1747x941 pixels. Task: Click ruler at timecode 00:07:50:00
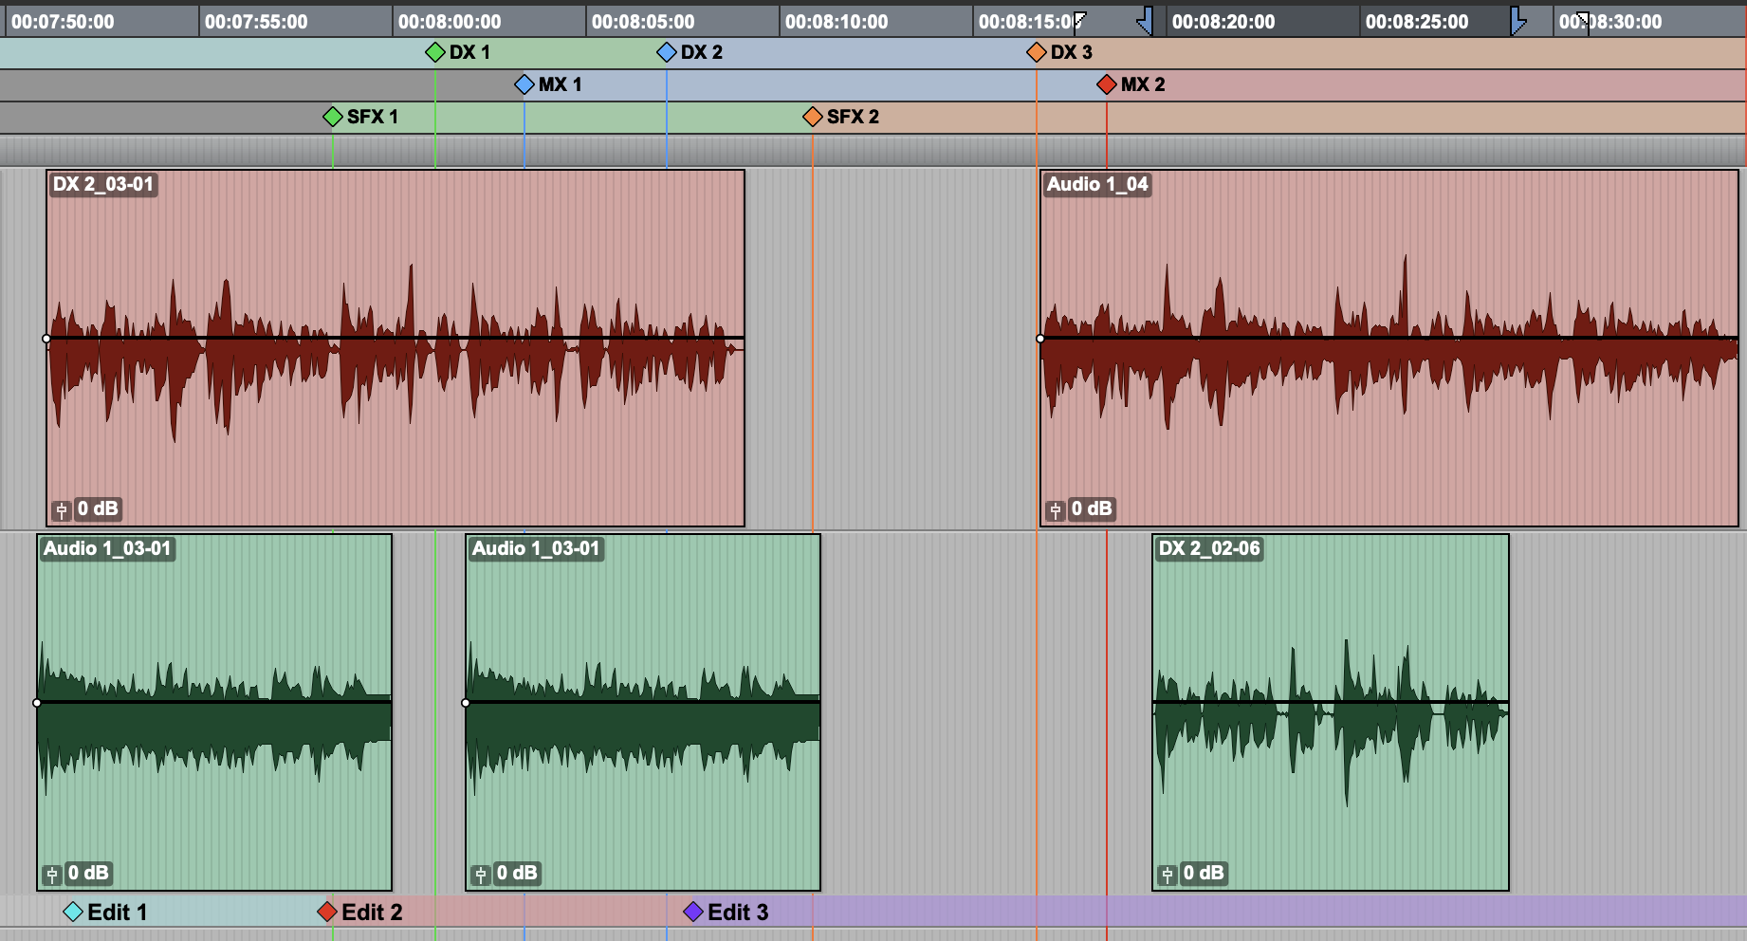pyautogui.click(x=63, y=22)
